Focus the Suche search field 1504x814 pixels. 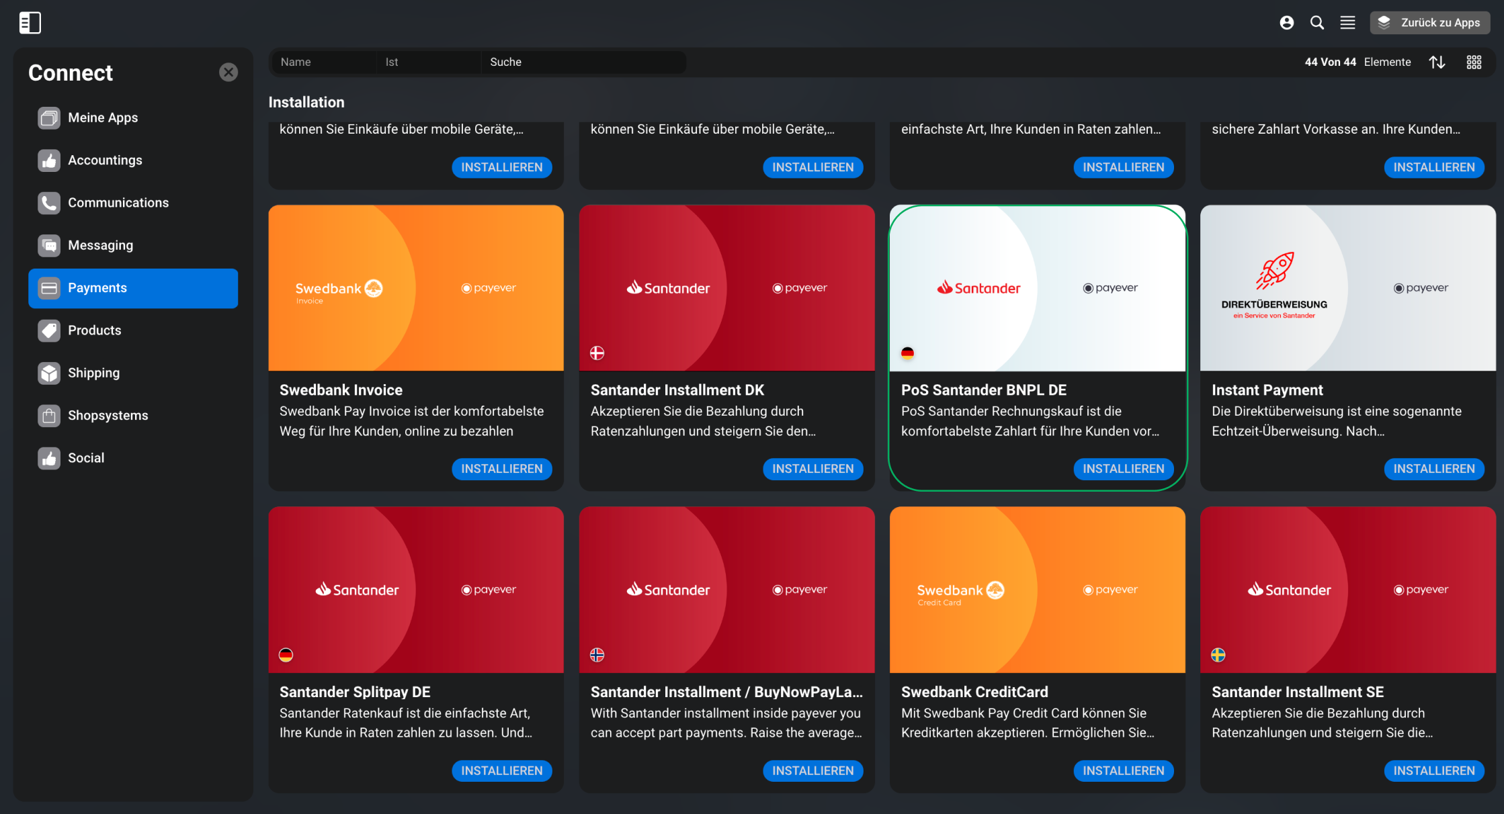click(583, 62)
